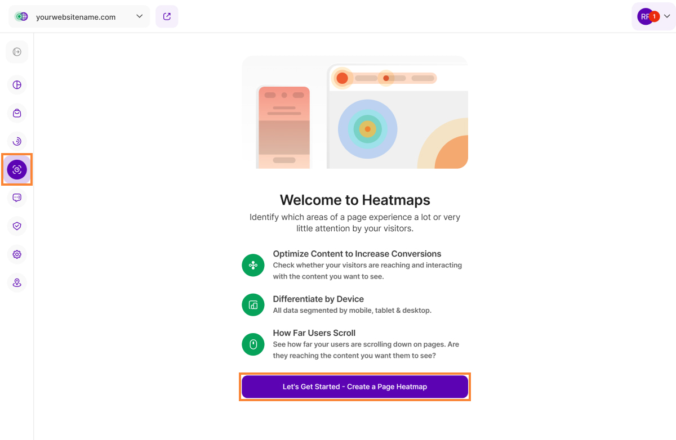Click the green How Far Users Scroll icon
This screenshot has height=440, width=676.
point(253,344)
